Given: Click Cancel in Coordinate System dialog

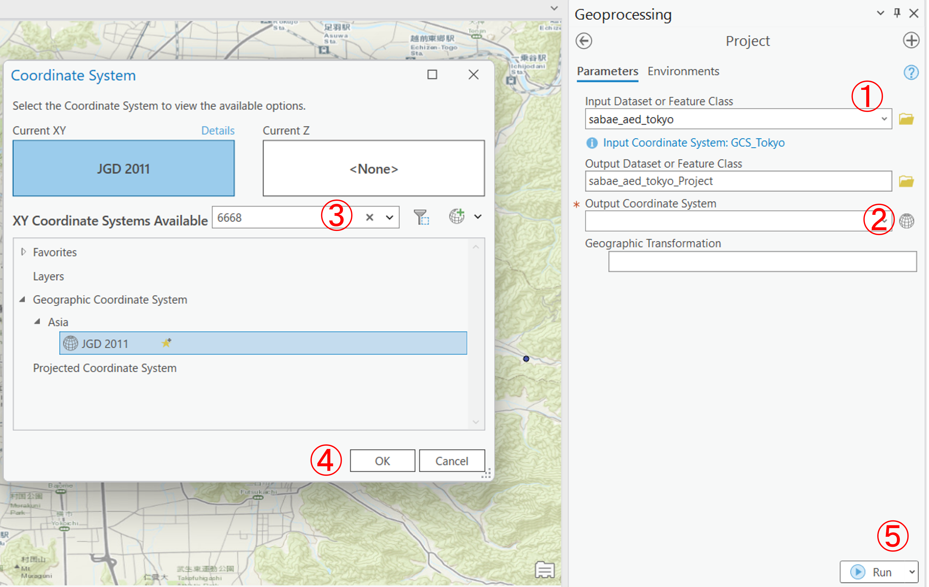Looking at the screenshot, I should point(452,461).
